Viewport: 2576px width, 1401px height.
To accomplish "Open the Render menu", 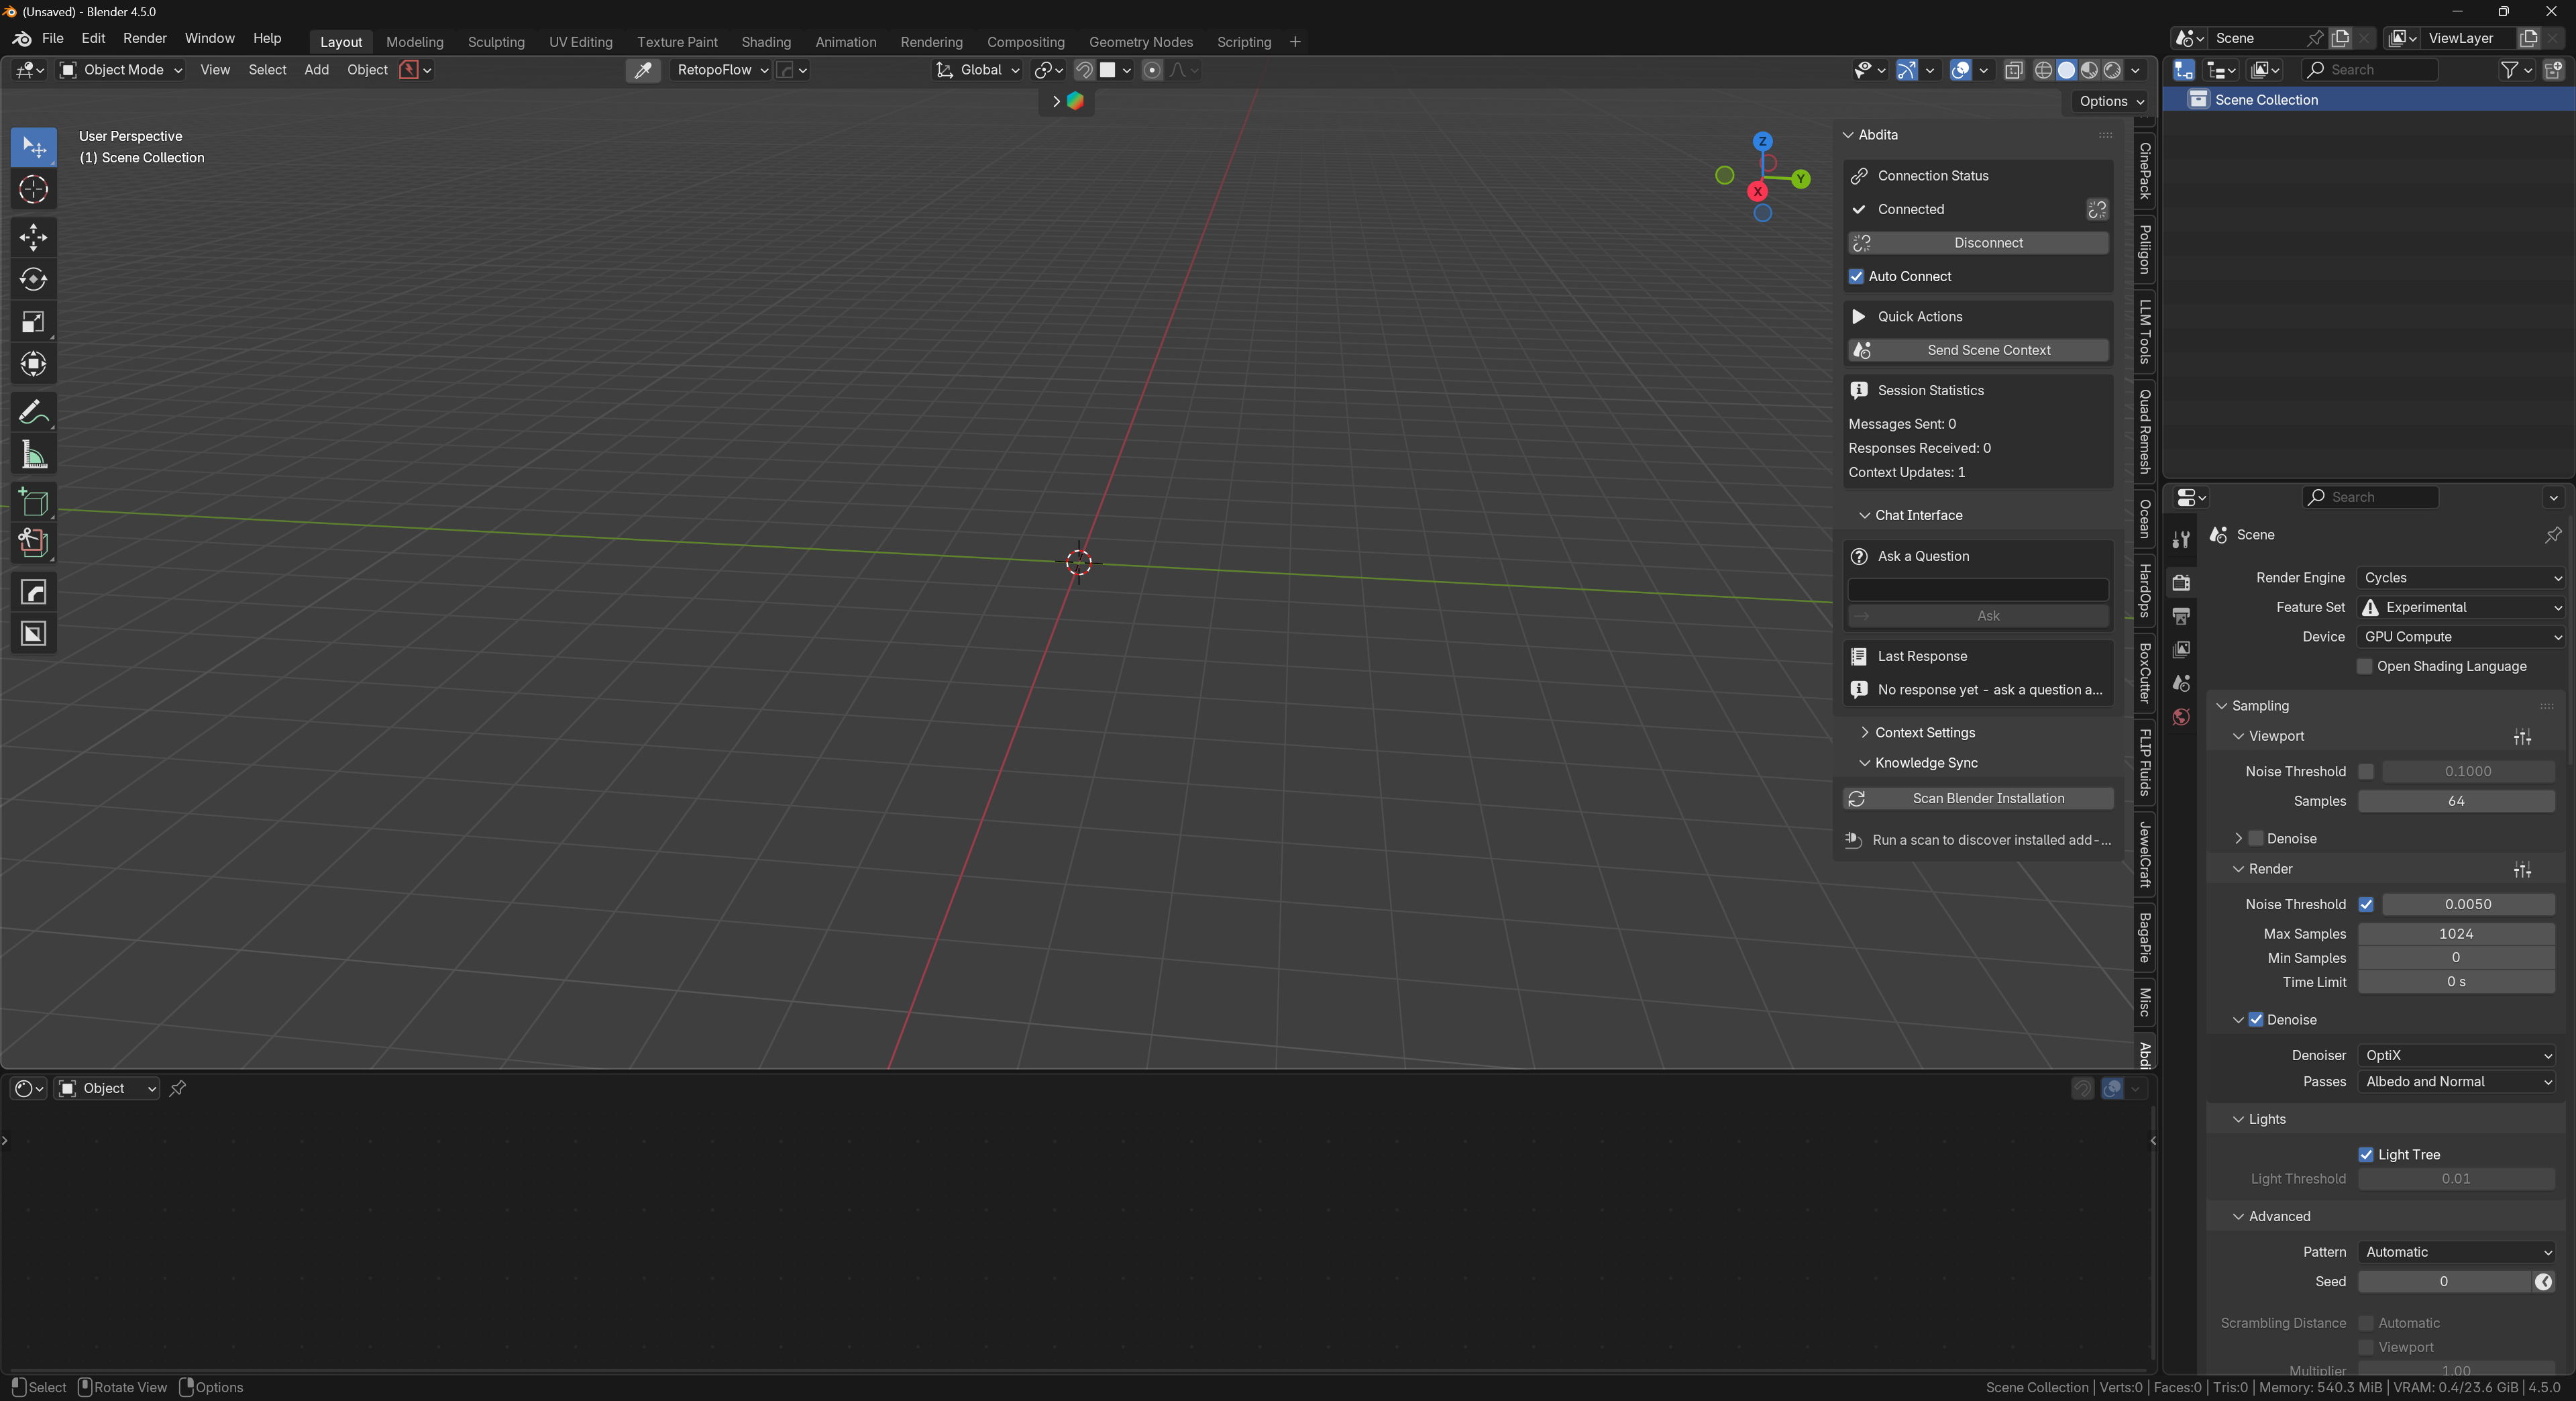I will point(144,38).
